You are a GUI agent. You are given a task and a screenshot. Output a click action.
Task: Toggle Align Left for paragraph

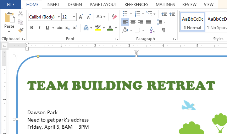click(x=125, y=22)
